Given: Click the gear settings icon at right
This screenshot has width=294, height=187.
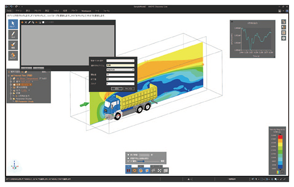Looking at the screenshot, I should 284,38.
